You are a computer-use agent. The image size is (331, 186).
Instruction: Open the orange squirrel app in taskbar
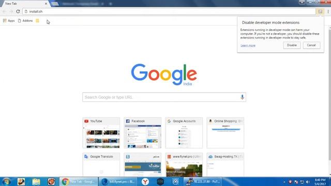[21, 181]
